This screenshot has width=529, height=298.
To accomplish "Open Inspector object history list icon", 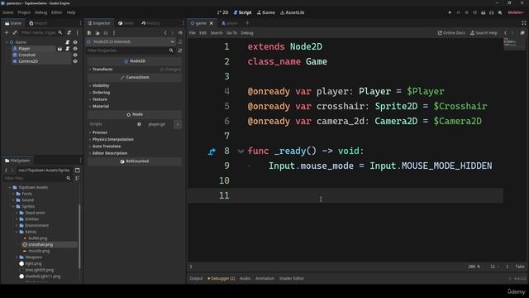I will [x=180, y=33].
